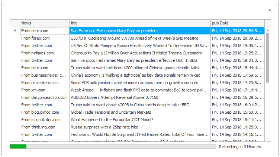280x157 pixels.
Task: Select the From blog.pimco.com cell
Action: (x=40, y=112)
